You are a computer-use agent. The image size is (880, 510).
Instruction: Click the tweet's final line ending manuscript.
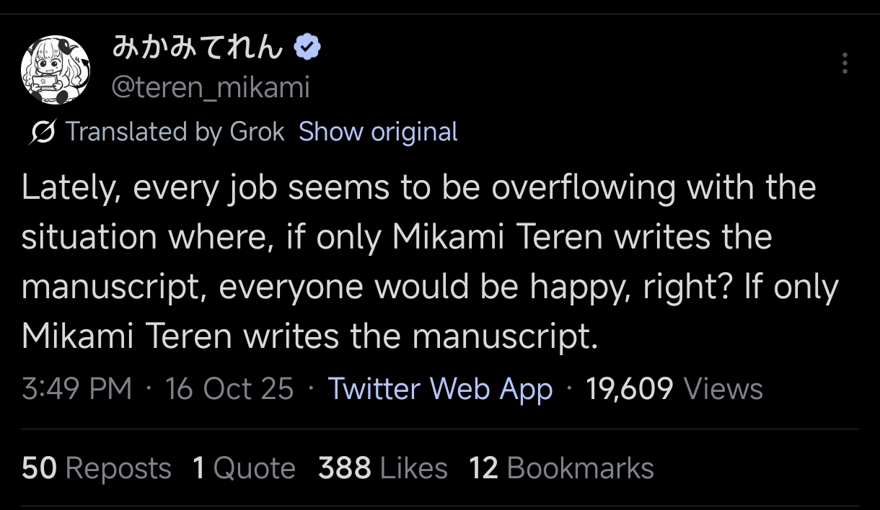tap(310, 337)
